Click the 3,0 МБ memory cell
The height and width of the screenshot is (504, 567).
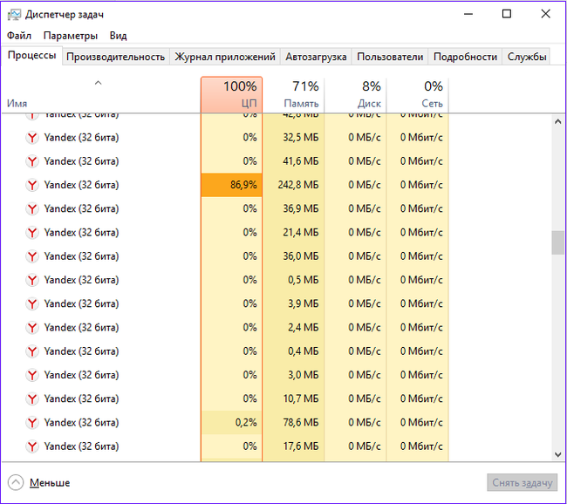pyautogui.click(x=293, y=375)
